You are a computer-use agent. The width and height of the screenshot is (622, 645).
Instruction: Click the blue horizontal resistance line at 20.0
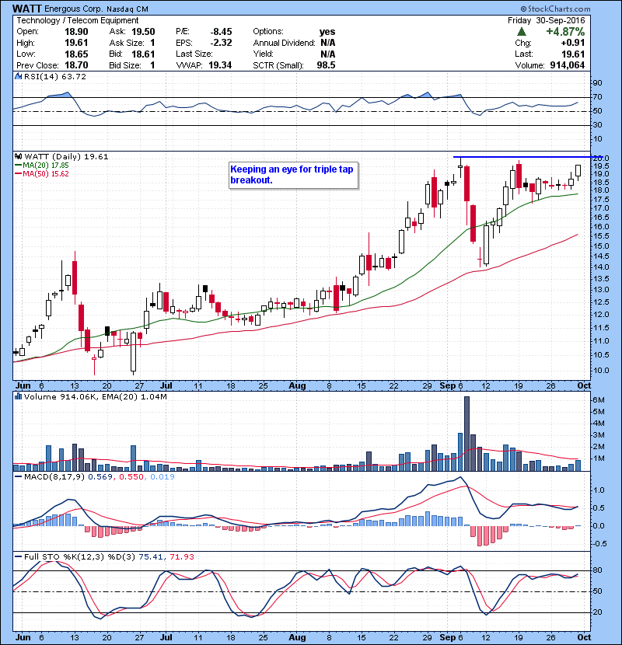tap(528, 157)
